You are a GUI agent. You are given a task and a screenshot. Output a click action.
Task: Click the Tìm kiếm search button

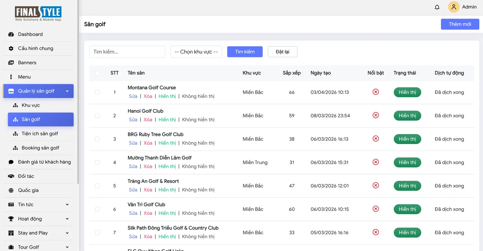tap(245, 52)
